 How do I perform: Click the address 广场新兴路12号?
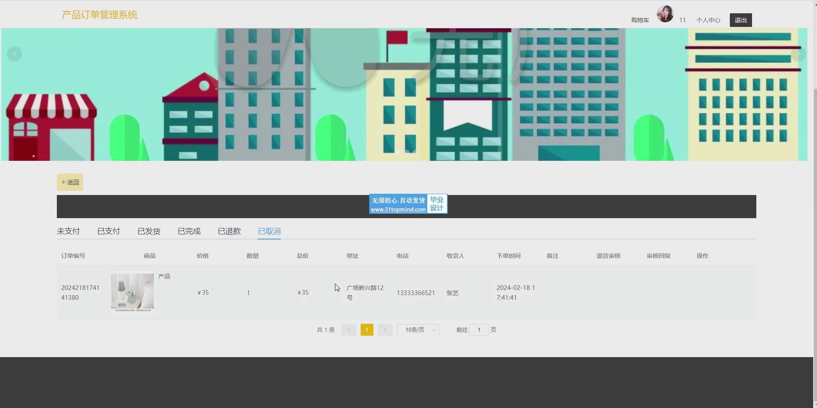365,292
